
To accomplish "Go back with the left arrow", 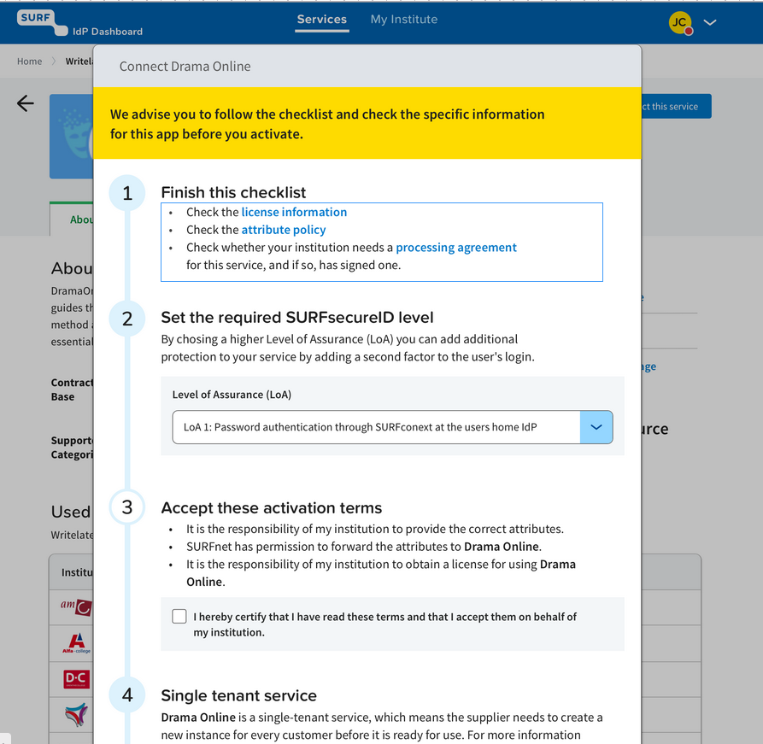I will pyautogui.click(x=26, y=103).
